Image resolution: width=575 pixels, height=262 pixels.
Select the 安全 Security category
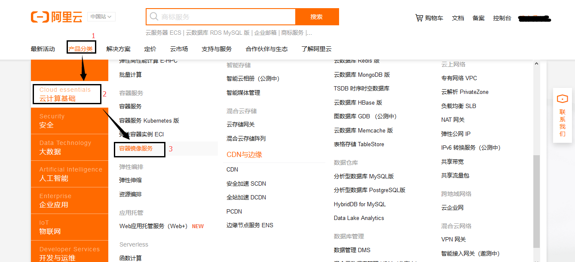70,121
